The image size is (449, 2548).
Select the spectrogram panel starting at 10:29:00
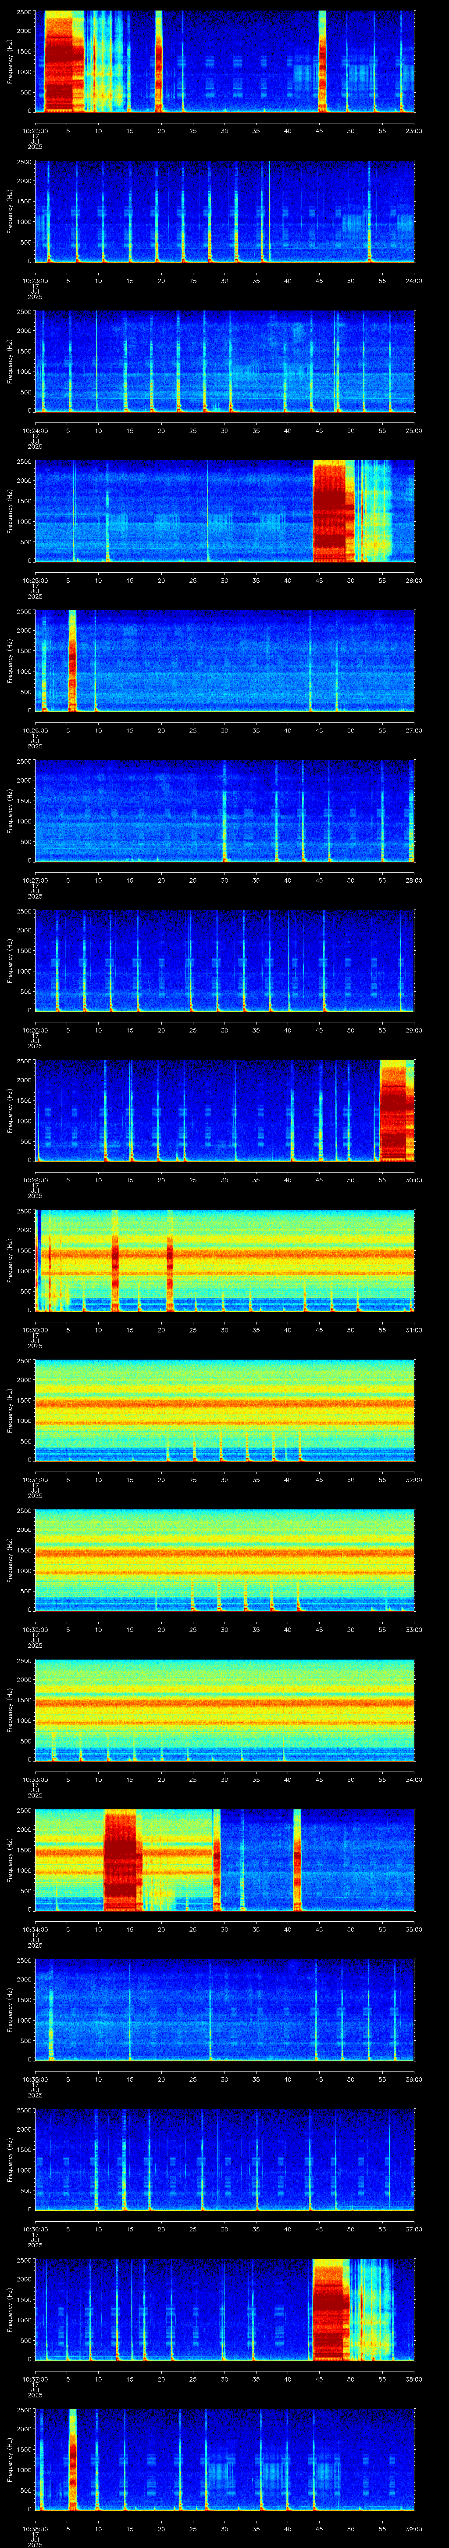pyautogui.click(x=225, y=1111)
